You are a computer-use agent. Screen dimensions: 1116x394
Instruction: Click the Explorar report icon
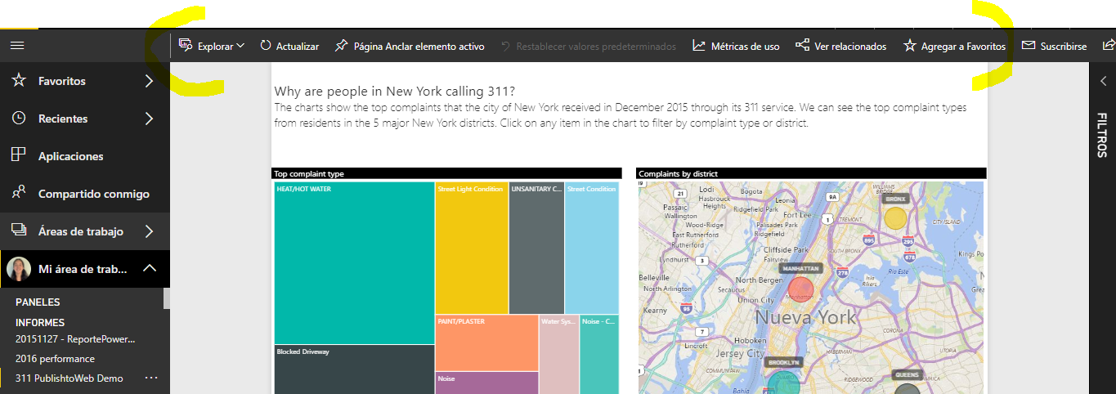[x=186, y=46]
